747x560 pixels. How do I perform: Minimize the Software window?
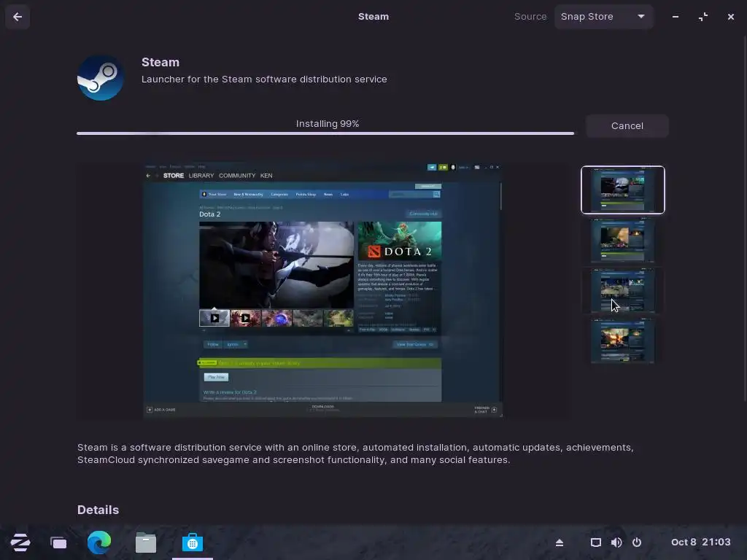[676, 17]
